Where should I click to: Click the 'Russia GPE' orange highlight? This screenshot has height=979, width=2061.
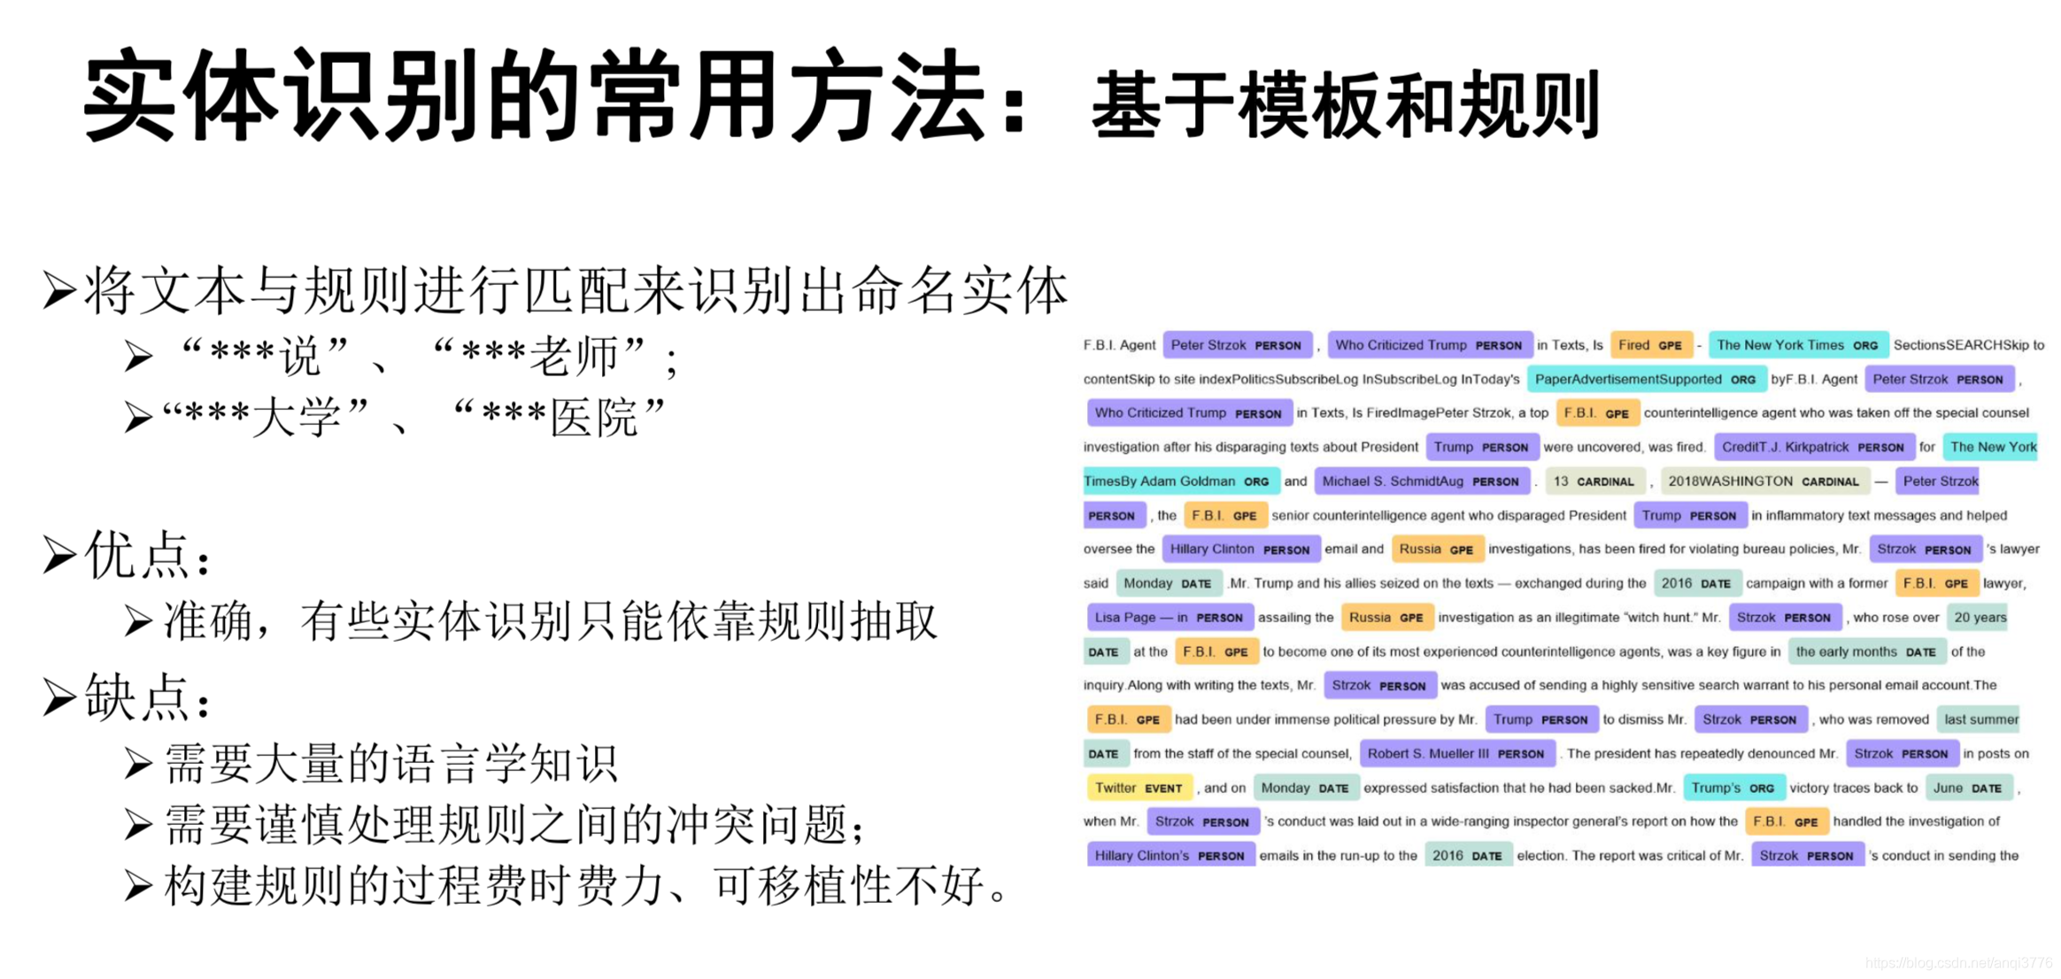click(1437, 548)
